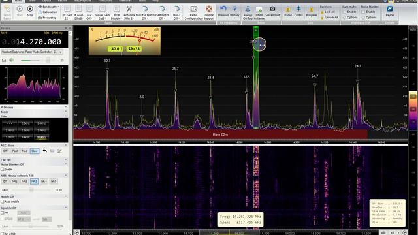Tick the AM / SSB checkbox
Screen dimensions: 418x235
tap(3, 234)
